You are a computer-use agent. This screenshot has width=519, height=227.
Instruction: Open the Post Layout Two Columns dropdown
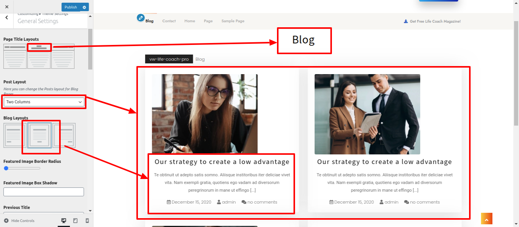[44, 102]
